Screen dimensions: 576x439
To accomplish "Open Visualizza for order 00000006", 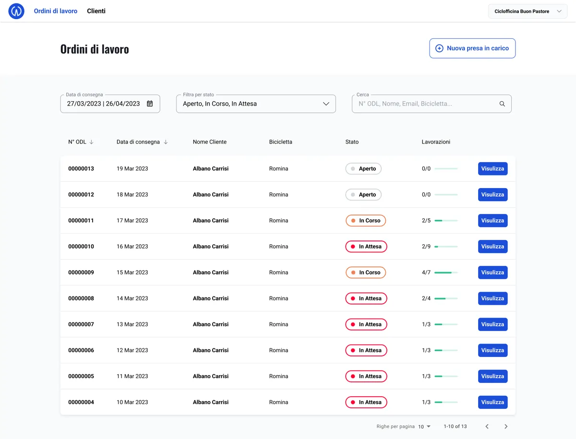I will coord(492,350).
